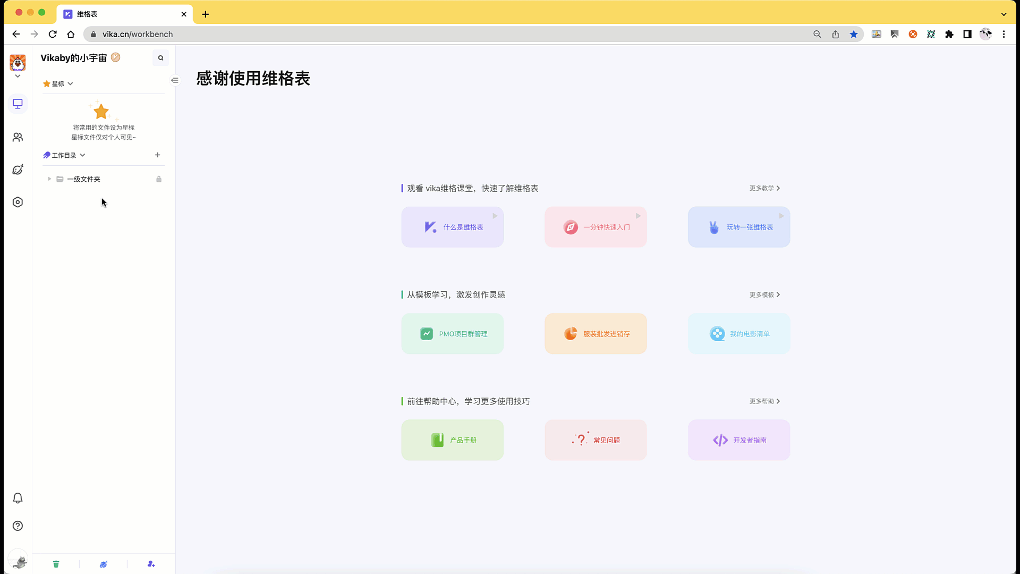Open the tab list chevron at top right
This screenshot has width=1020, height=574.
pos(1004,14)
